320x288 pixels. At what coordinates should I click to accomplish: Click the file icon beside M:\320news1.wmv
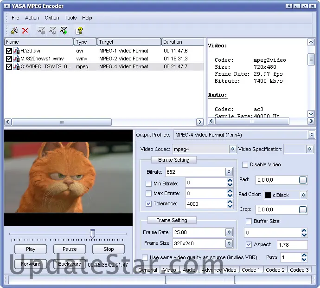coord(16,59)
